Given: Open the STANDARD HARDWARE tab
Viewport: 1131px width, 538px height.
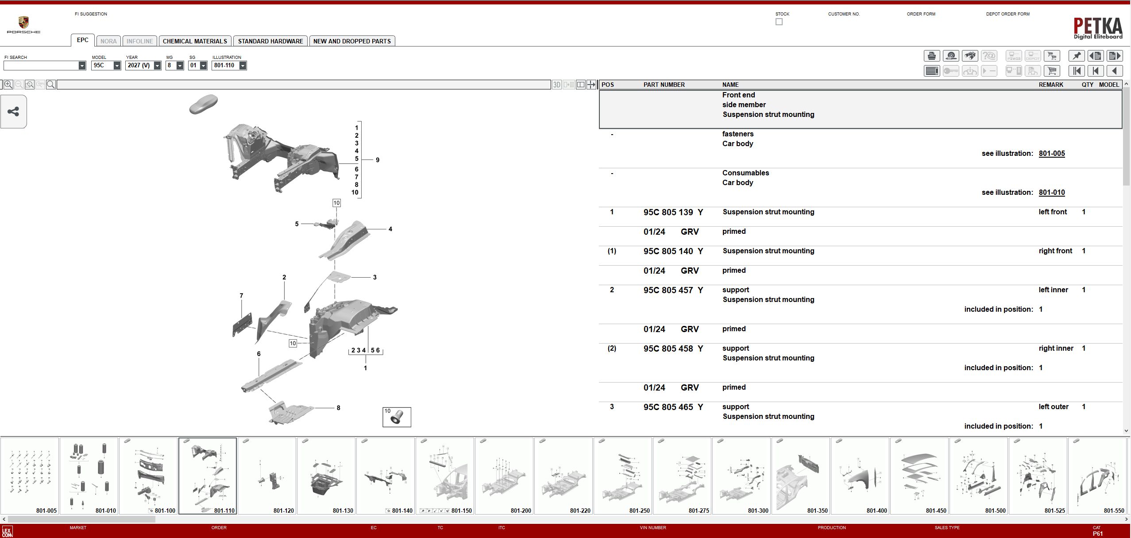Looking at the screenshot, I should [270, 41].
